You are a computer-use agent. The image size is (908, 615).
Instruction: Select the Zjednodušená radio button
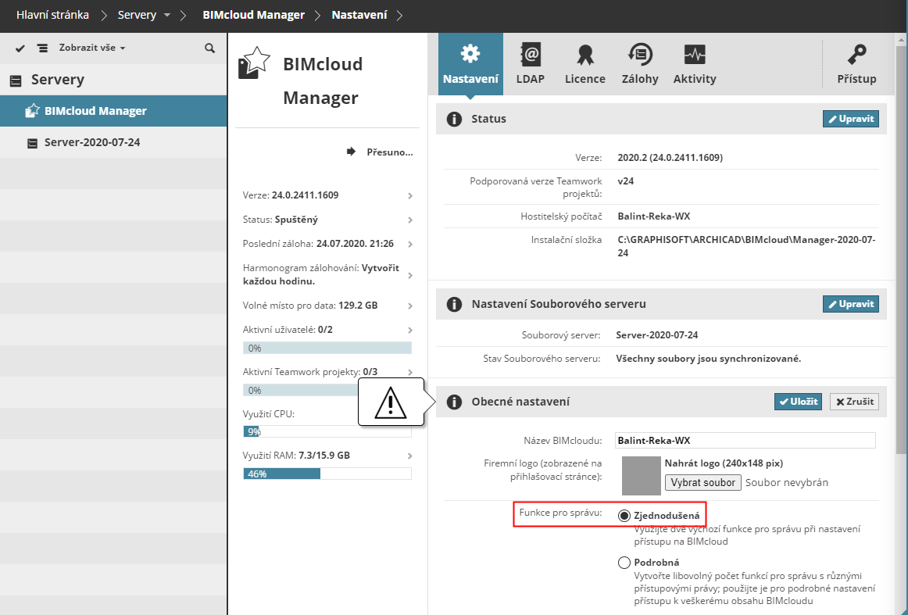[x=624, y=516]
